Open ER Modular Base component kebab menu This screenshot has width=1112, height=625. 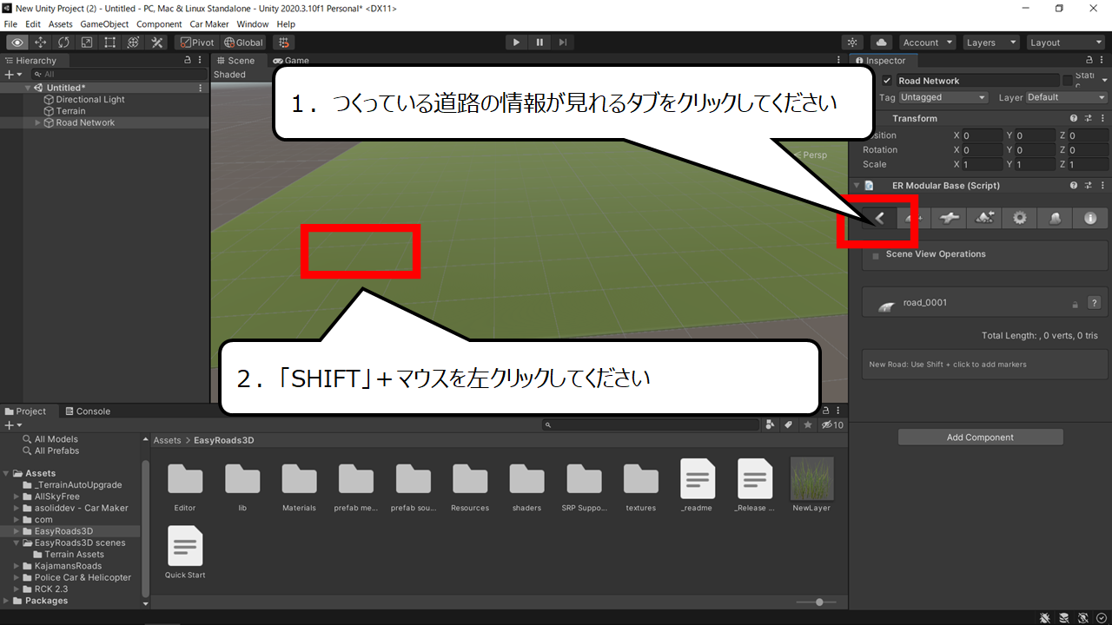(1102, 186)
